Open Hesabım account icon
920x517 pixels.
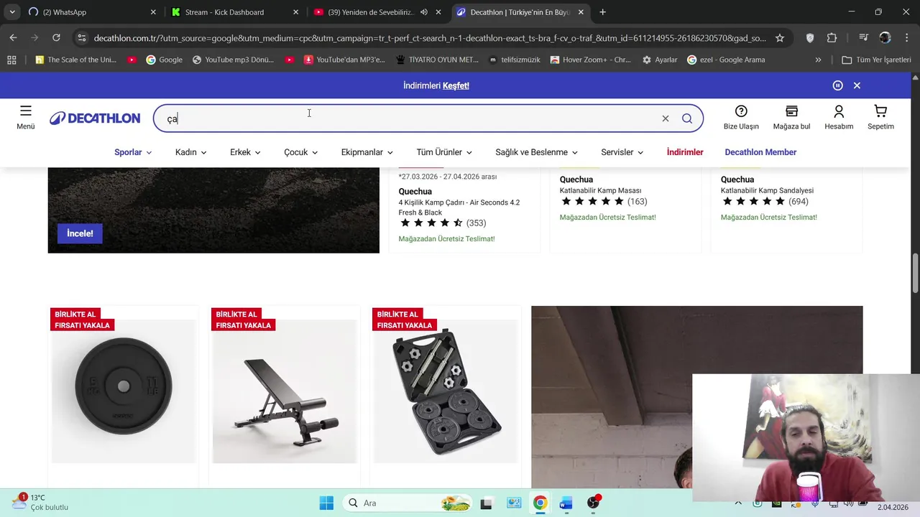click(839, 111)
